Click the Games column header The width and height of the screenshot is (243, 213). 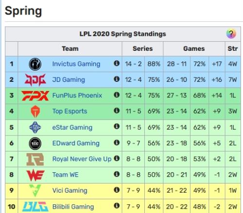(194, 48)
